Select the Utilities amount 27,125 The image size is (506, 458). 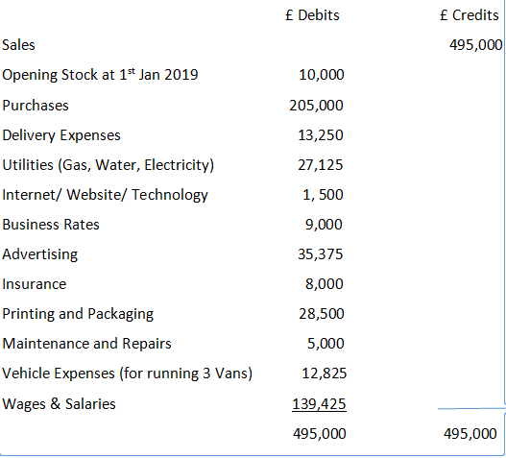[x=320, y=165]
